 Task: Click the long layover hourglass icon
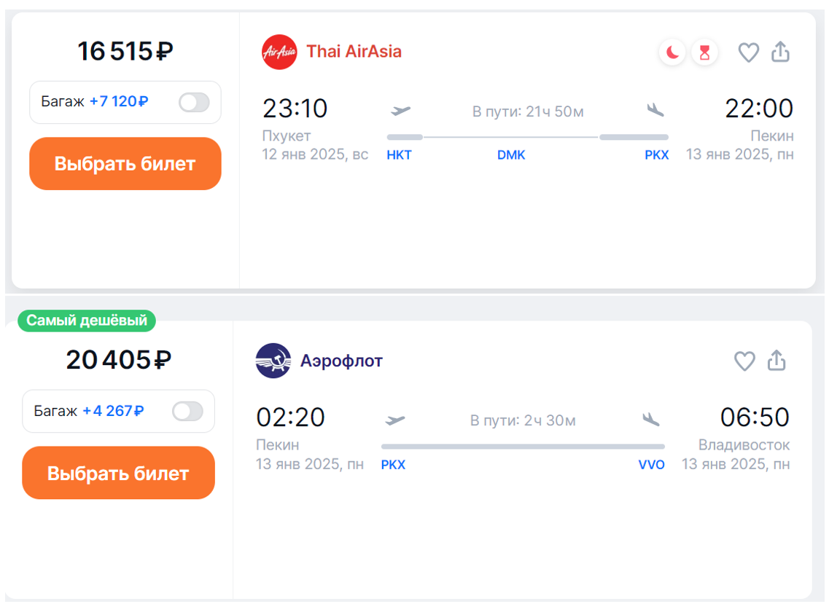pos(704,52)
